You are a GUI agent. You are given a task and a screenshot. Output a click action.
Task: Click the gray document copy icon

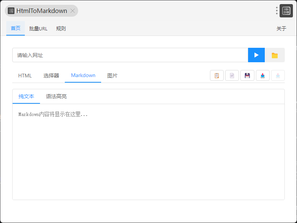232,76
